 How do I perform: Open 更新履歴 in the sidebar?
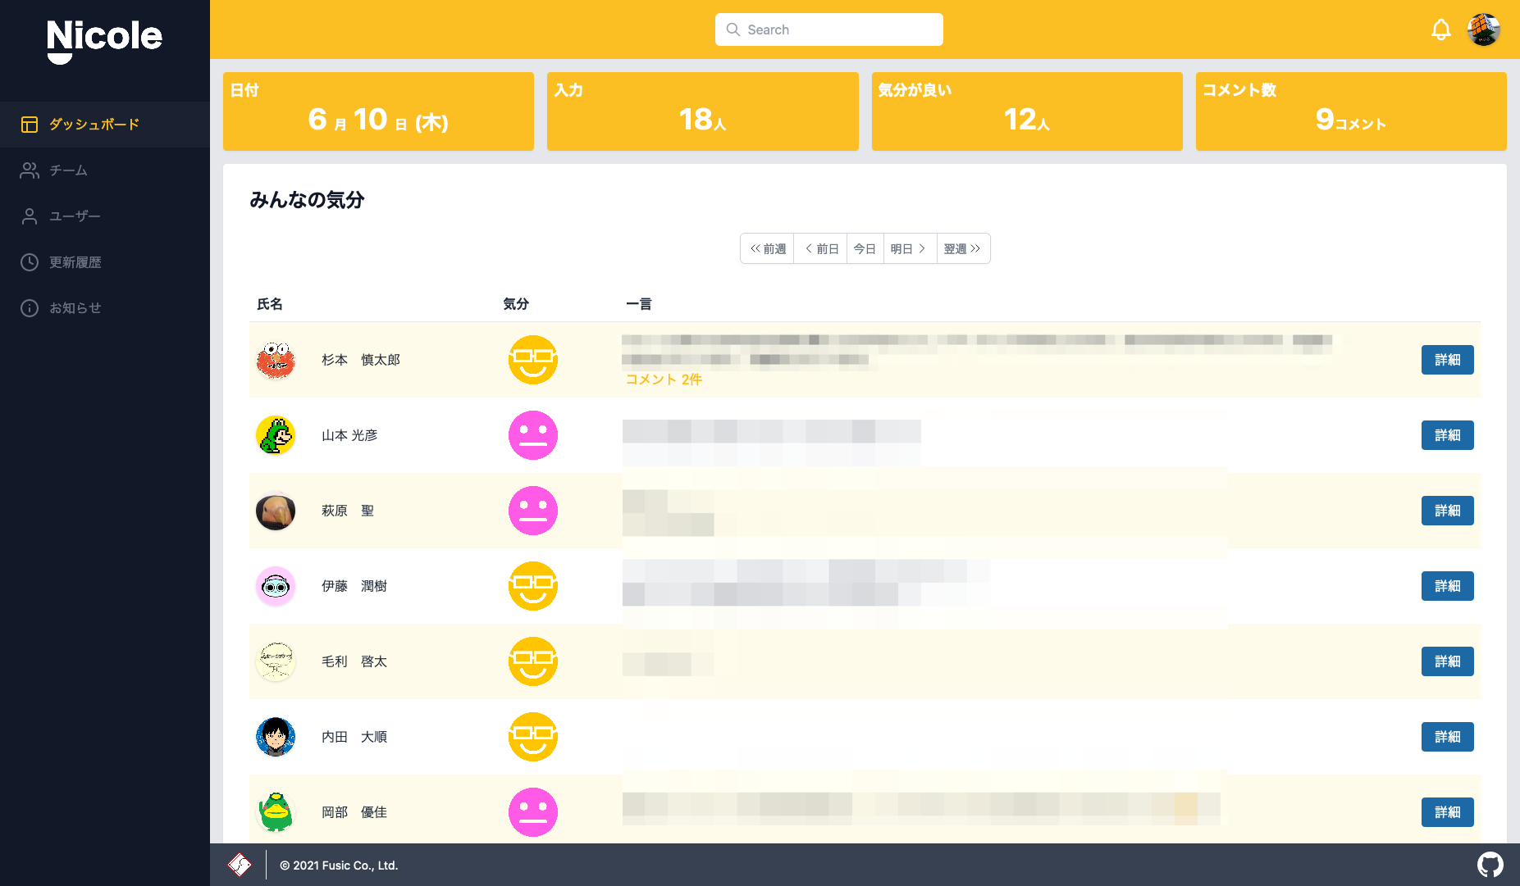tap(75, 262)
